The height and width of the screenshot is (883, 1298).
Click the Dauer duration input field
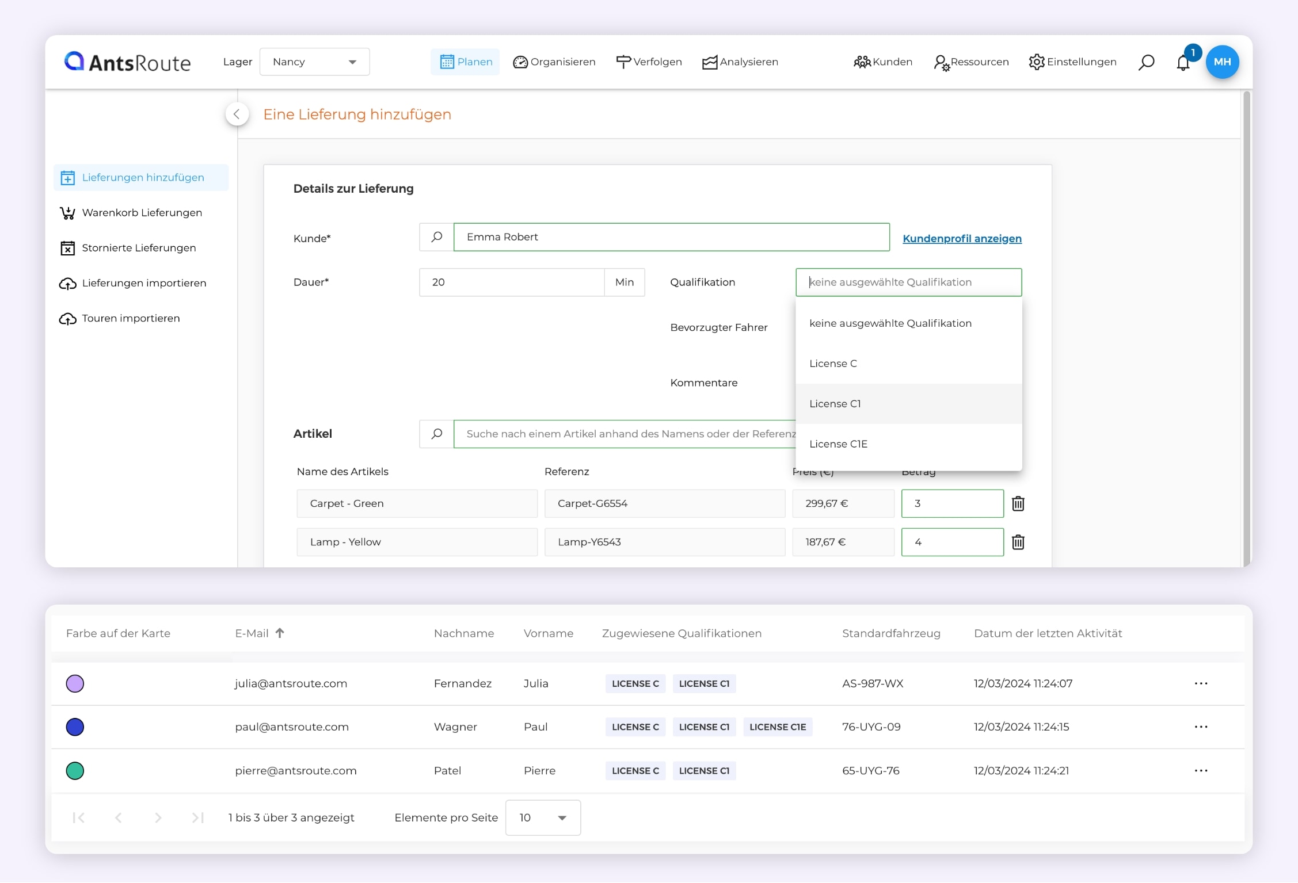[511, 282]
